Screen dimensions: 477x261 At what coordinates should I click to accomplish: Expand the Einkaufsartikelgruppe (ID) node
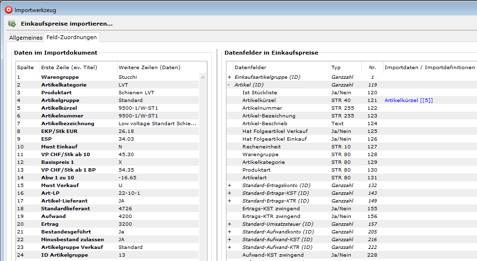tap(229, 77)
